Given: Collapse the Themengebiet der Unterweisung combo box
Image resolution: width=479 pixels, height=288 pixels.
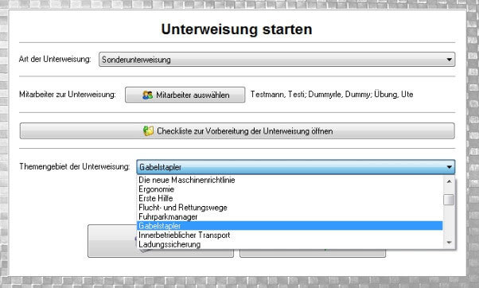Looking at the screenshot, I should (296, 167).
